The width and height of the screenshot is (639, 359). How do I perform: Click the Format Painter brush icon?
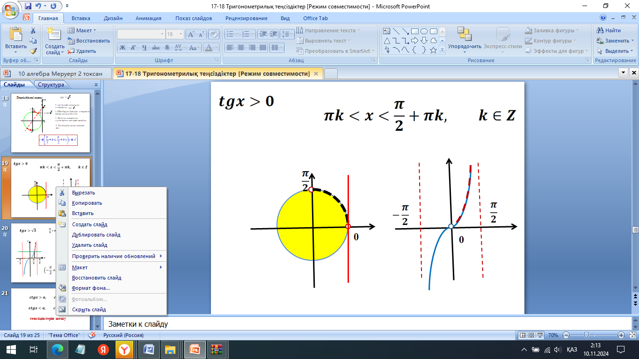point(33,51)
